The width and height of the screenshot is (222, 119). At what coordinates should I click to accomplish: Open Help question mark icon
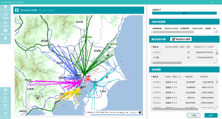(5, 107)
